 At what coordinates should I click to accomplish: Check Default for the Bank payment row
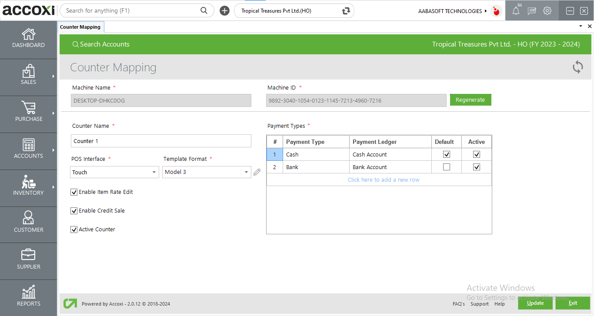click(446, 167)
